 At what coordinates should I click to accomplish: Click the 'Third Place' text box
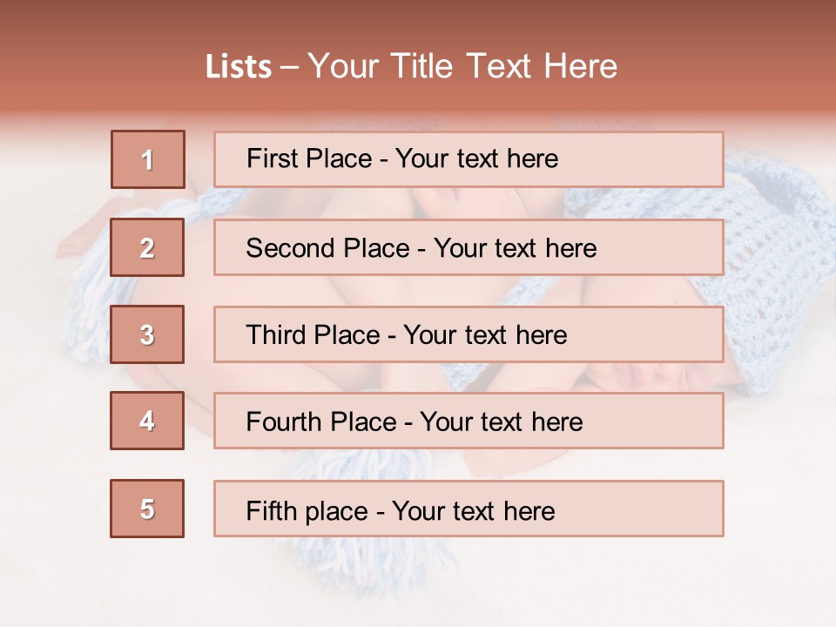point(469,334)
